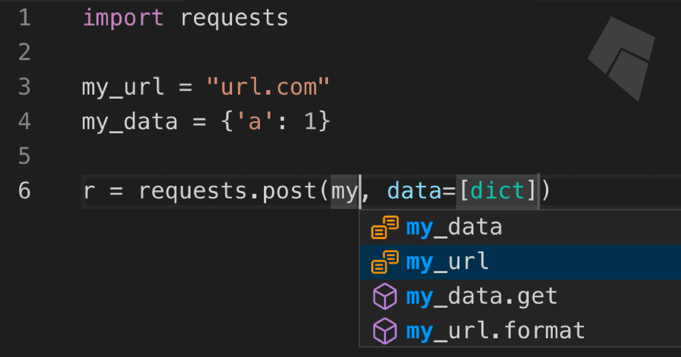Click line number 6 in the gutter
The image size is (681, 357).
click(24, 190)
